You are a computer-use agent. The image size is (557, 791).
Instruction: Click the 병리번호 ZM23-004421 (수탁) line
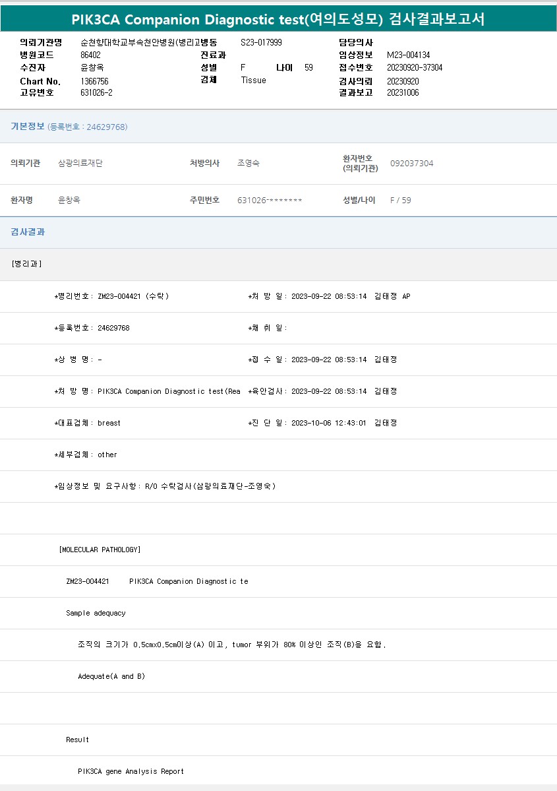[x=112, y=296]
